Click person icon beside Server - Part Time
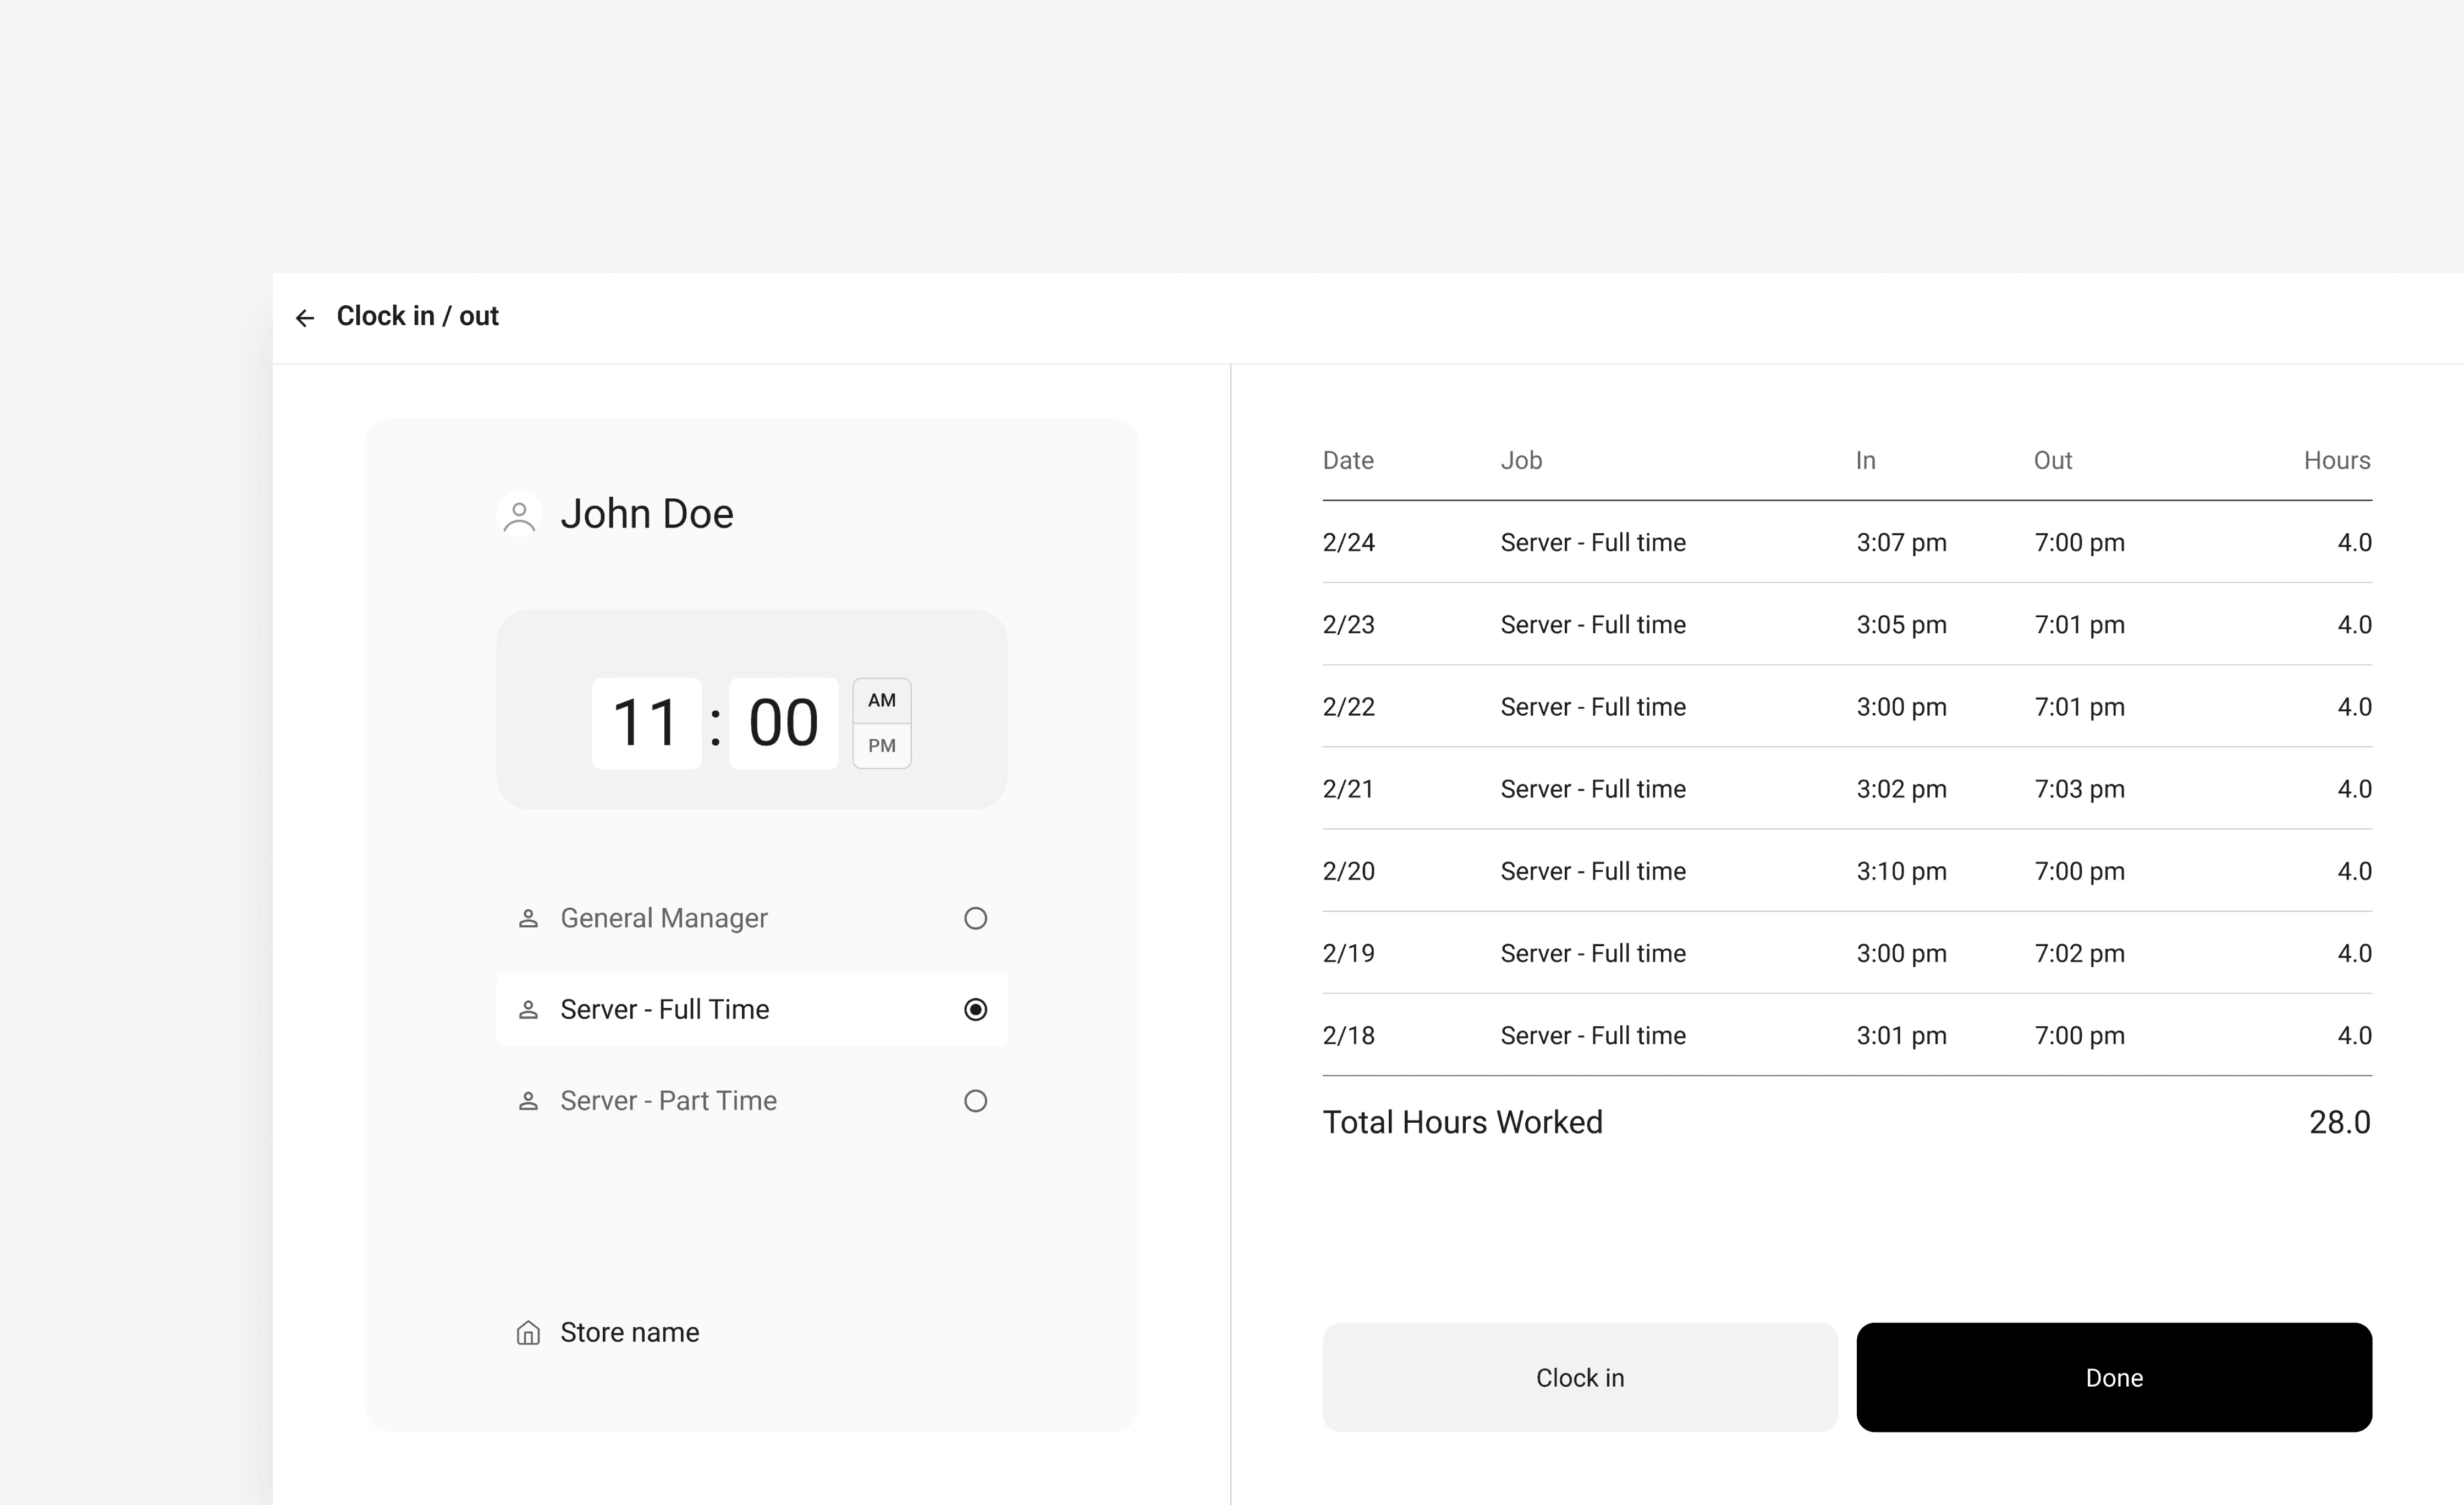 528,1101
